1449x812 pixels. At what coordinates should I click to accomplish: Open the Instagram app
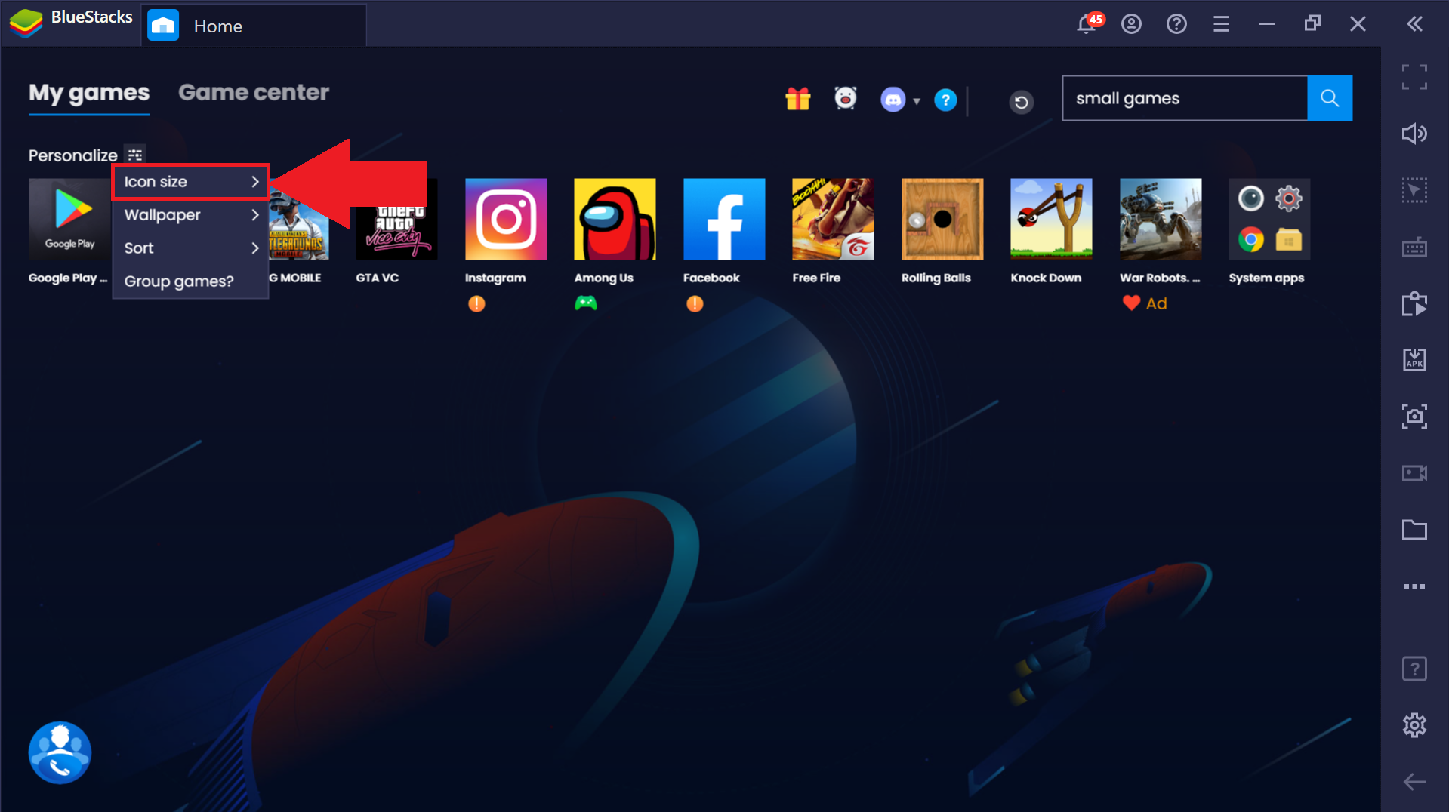pyautogui.click(x=506, y=220)
